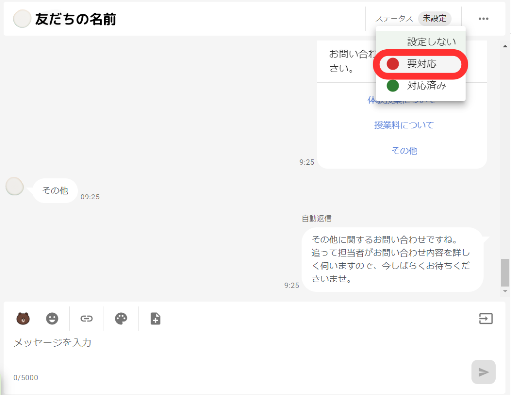Open the friend's profile avatar in the header
The width and height of the screenshot is (511, 395).
pos(22,18)
